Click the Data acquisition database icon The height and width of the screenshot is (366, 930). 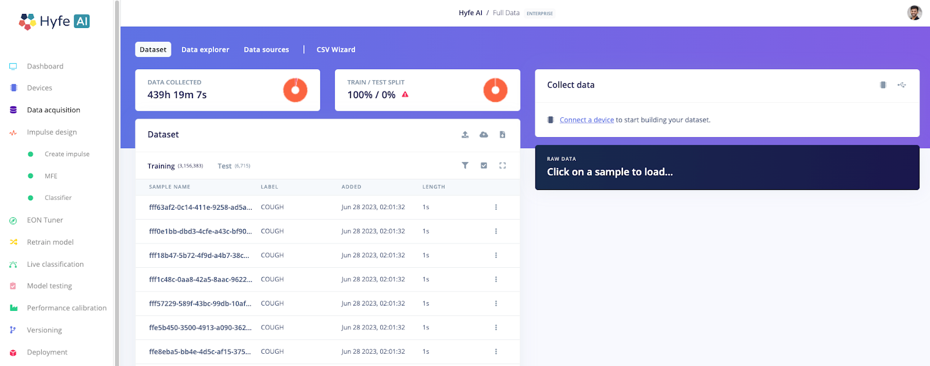click(x=13, y=110)
